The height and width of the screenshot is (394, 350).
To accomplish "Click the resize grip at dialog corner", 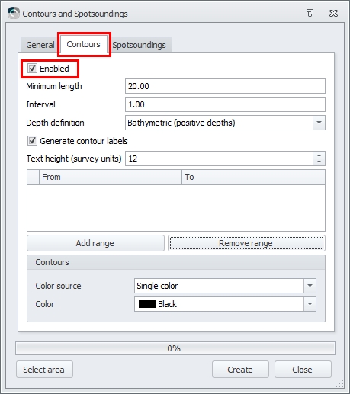I will coord(340,383).
